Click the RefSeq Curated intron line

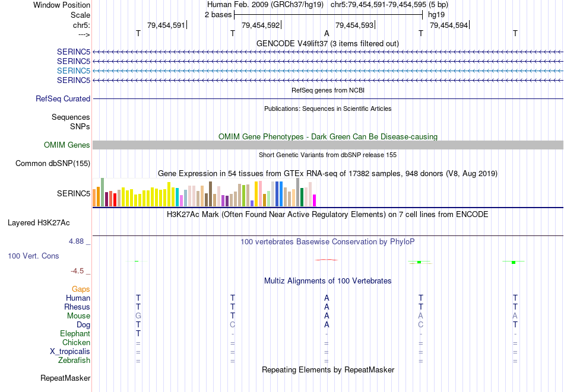328,99
